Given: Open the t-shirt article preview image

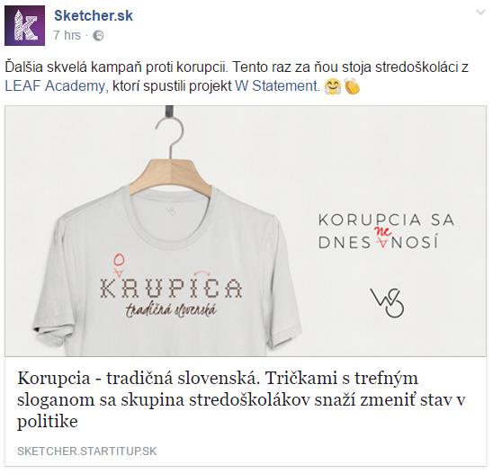Looking at the screenshot, I should coord(246,231).
